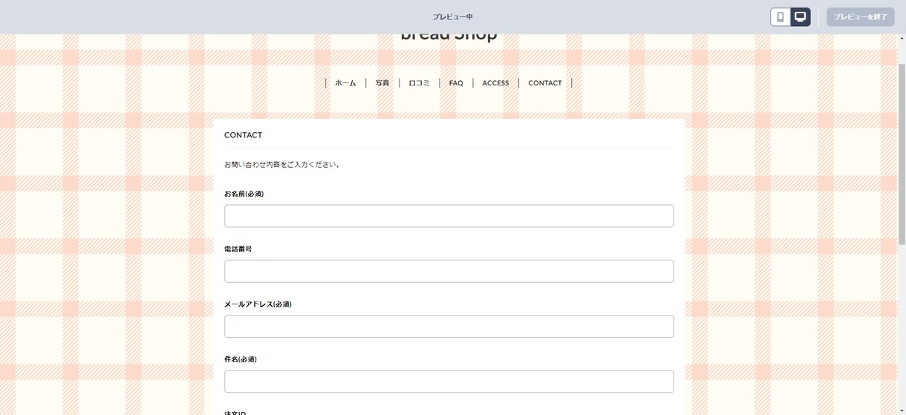Navigate to FAQ page
Viewport: 906px width, 415px height.
point(456,83)
